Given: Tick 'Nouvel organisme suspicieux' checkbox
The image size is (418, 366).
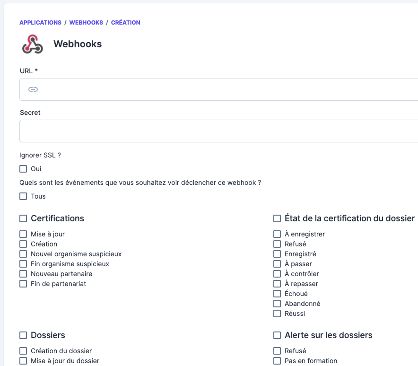Looking at the screenshot, I should (23, 254).
